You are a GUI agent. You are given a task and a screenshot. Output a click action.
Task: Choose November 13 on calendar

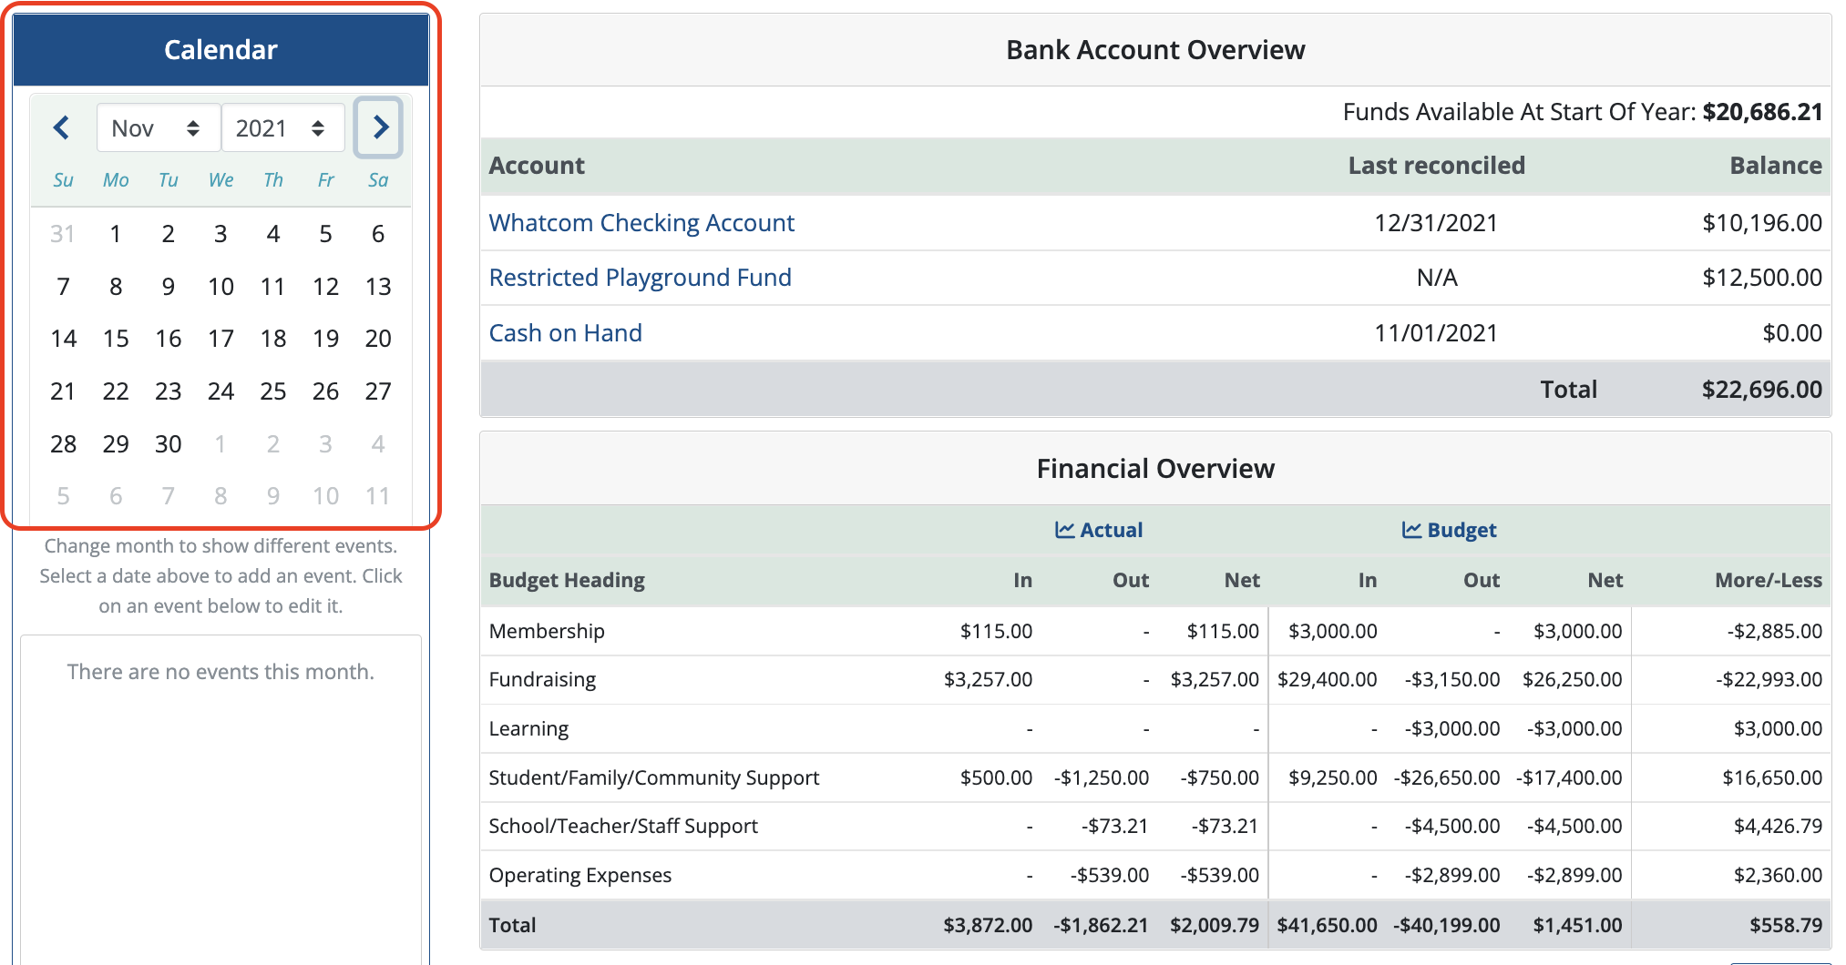[378, 287]
